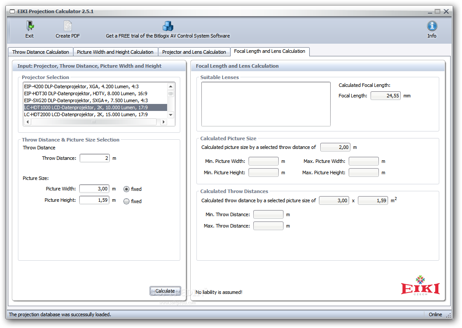Viewport: 462px width, 328px height.
Task: Open Picture Width and Height Calculation tab
Action: click(115, 52)
